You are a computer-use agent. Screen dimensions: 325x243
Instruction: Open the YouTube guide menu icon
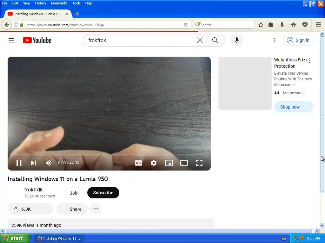pyautogui.click(x=11, y=40)
